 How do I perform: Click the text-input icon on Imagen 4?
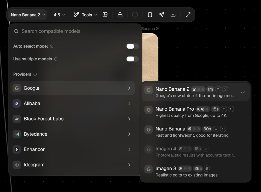[206, 149]
